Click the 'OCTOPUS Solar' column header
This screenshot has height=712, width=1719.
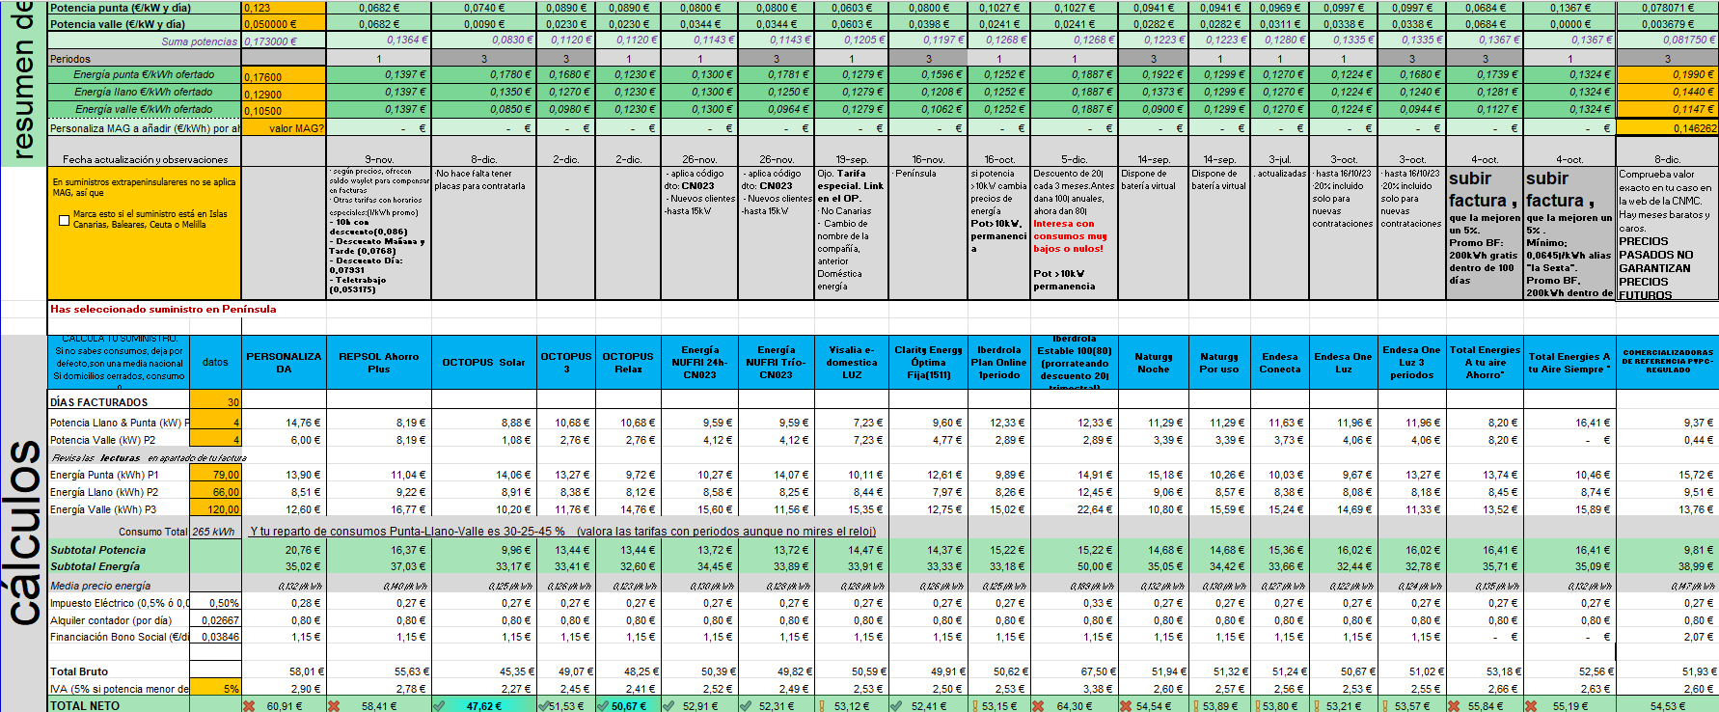(x=483, y=363)
